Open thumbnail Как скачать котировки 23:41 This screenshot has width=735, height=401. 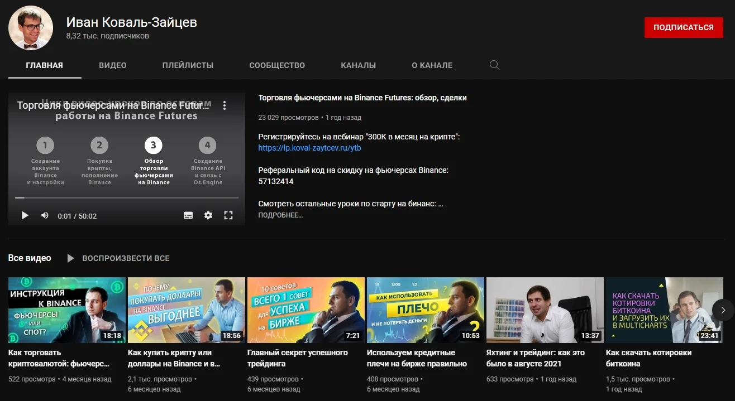pos(665,310)
